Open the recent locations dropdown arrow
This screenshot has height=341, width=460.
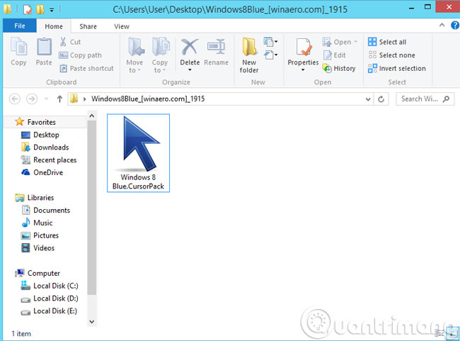46,99
